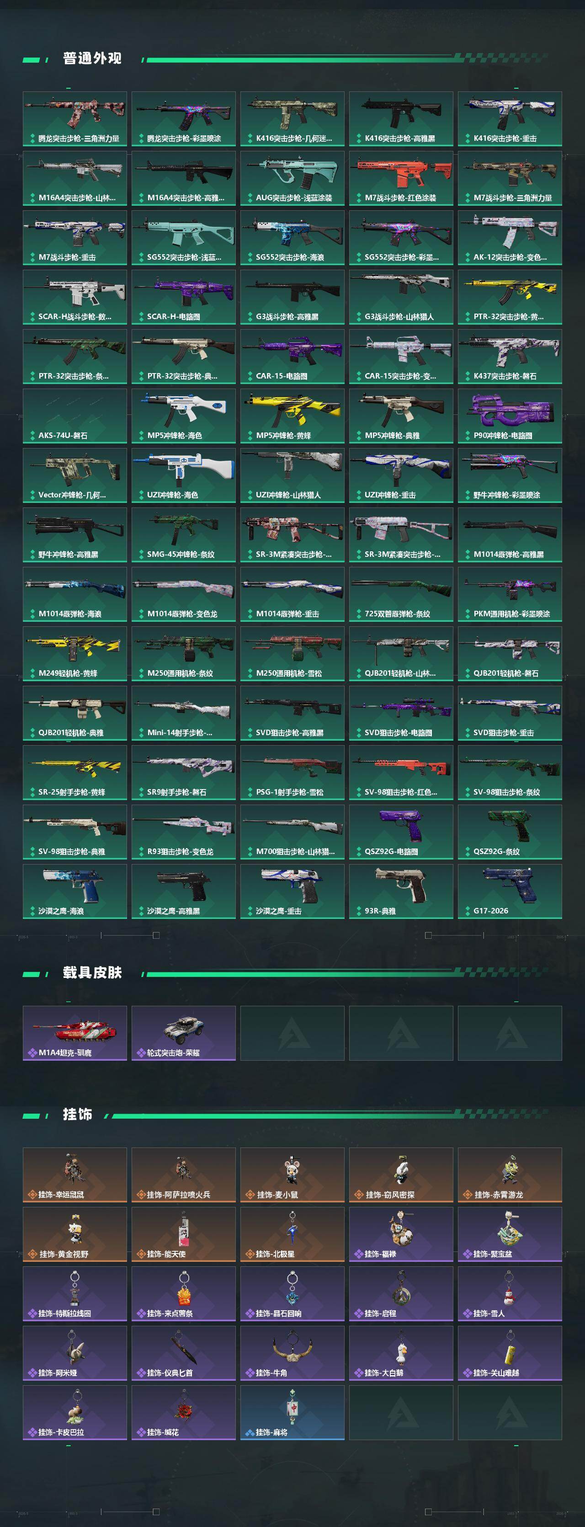Viewport: 585px width, 1527px height.
Task: Select the P90冲锋枪-电路图 purple skin
Action: [x=510, y=416]
